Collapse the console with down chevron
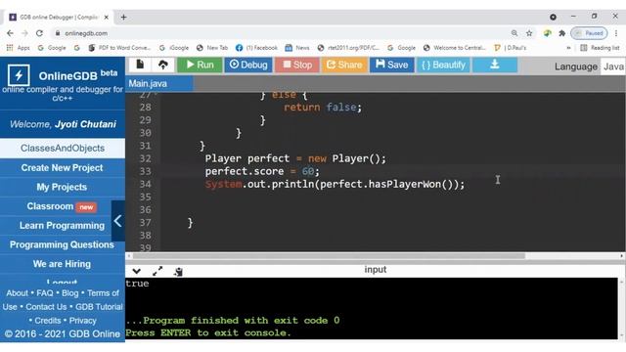This screenshot has width=626, height=352. pos(137,272)
